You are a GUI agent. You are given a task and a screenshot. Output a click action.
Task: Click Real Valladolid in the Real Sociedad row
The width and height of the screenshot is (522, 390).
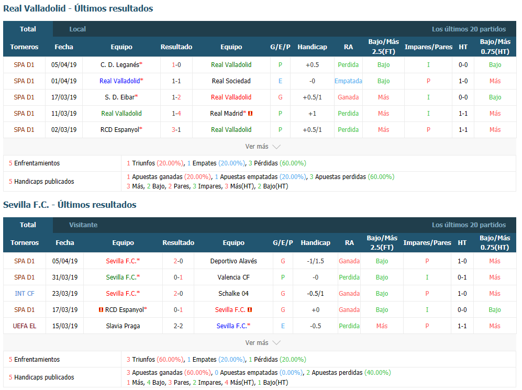pyautogui.click(x=120, y=81)
